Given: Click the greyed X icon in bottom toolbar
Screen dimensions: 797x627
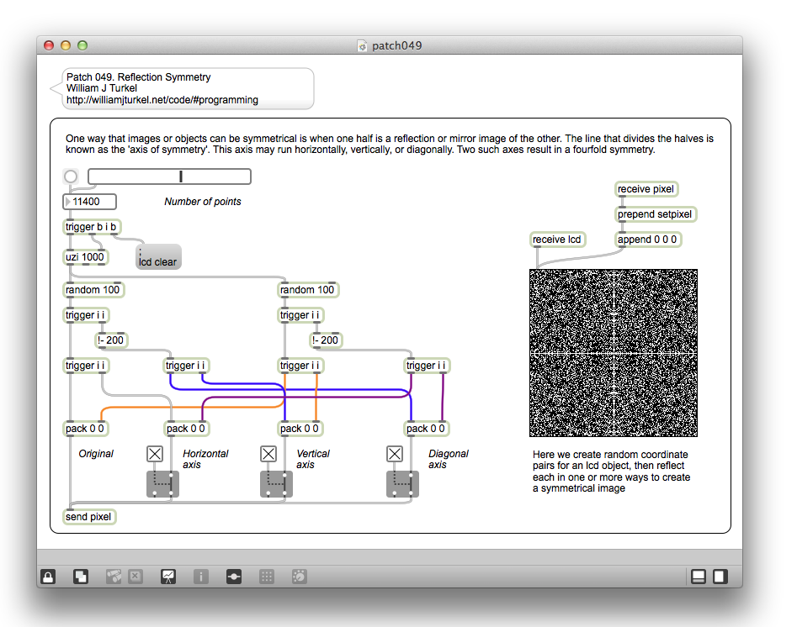Looking at the screenshot, I should (x=136, y=577).
